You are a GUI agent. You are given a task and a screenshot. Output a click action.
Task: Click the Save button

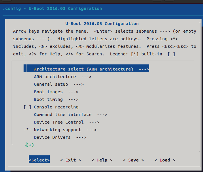pyautogui.click(x=133, y=160)
